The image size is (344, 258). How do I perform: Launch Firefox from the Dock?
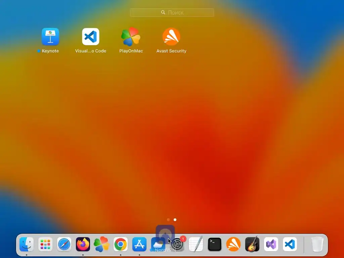coord(83,244)
